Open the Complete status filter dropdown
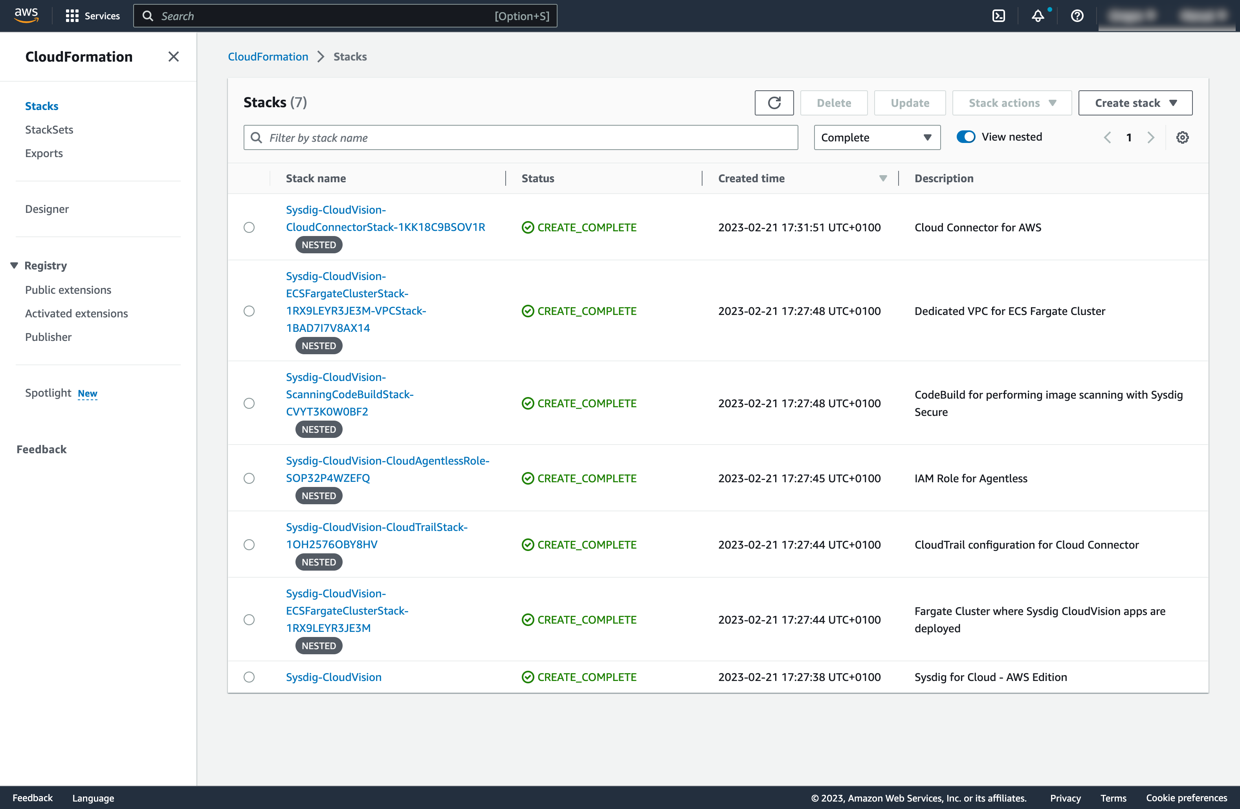Screen dimensions: 1240x809 877,137
